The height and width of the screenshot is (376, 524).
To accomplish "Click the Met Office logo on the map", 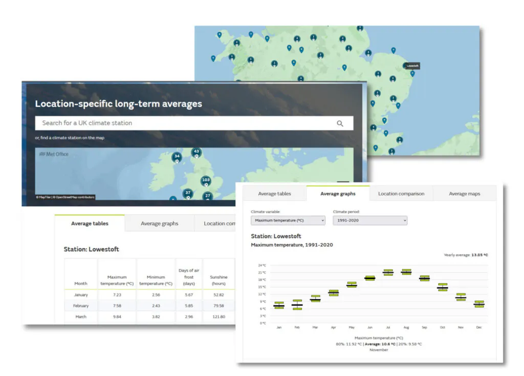I will click(54, 154).
